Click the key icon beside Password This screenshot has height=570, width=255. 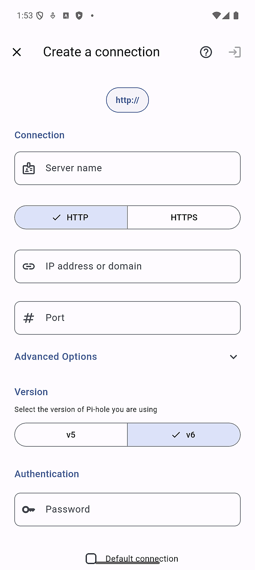[x=29, y=510]
